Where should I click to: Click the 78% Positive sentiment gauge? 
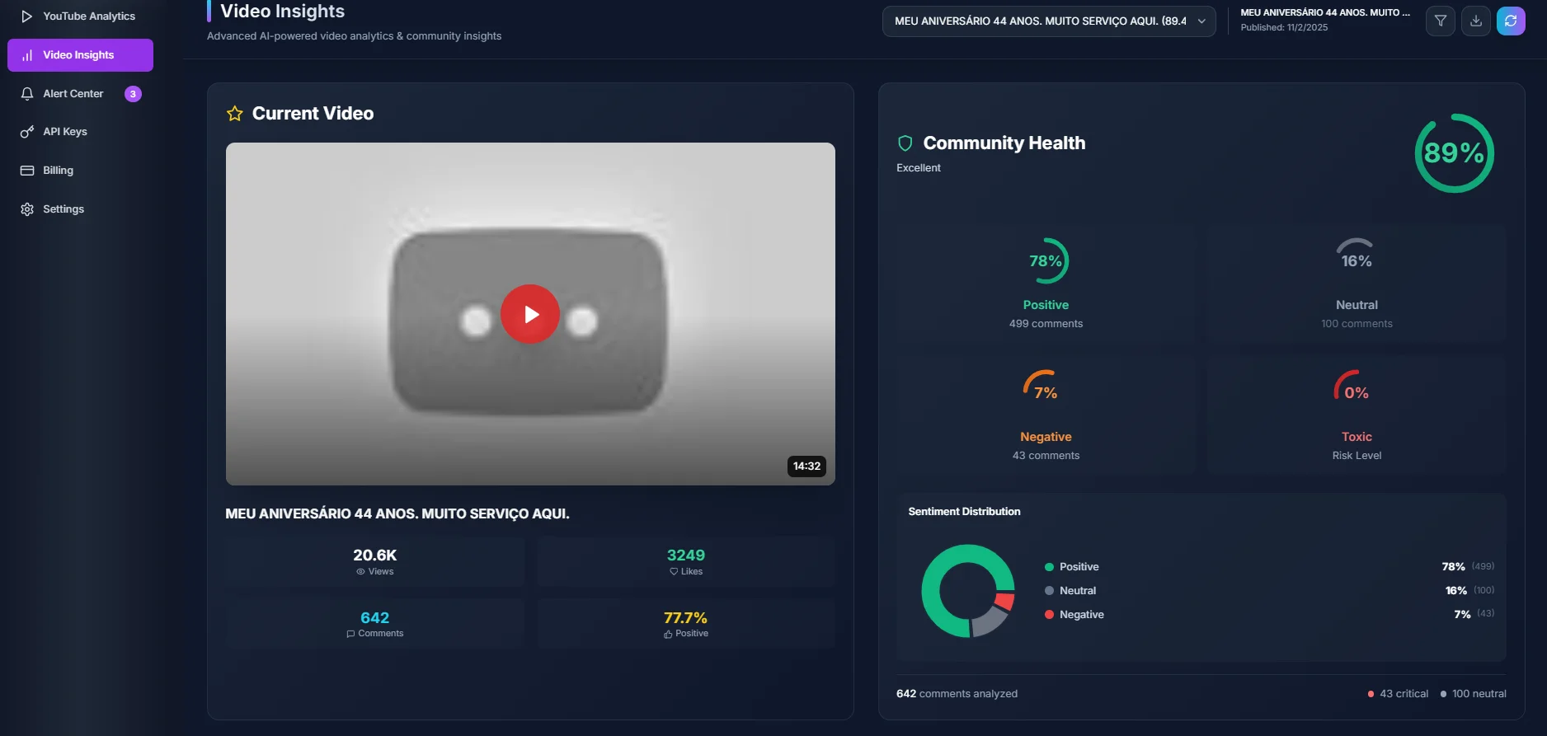tap(1046, 261)
